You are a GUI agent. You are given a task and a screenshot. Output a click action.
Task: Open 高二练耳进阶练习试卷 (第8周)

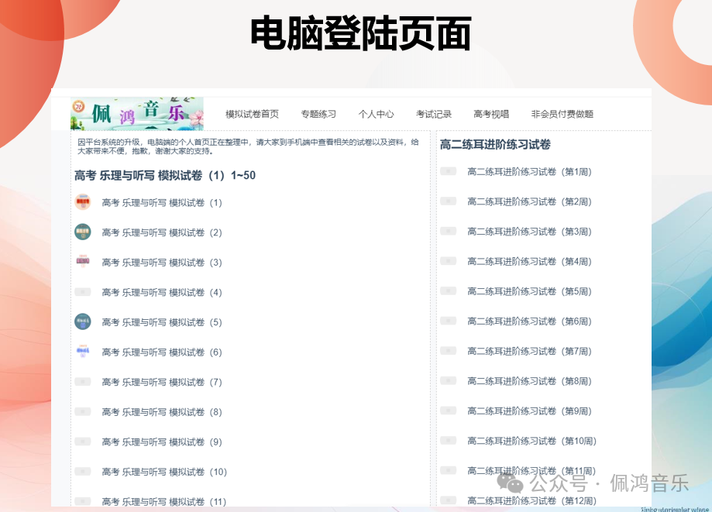tap(529, 381)
